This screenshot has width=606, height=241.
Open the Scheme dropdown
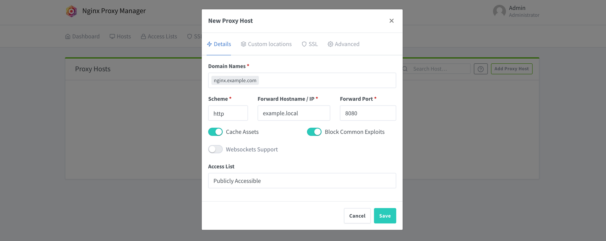228,113
